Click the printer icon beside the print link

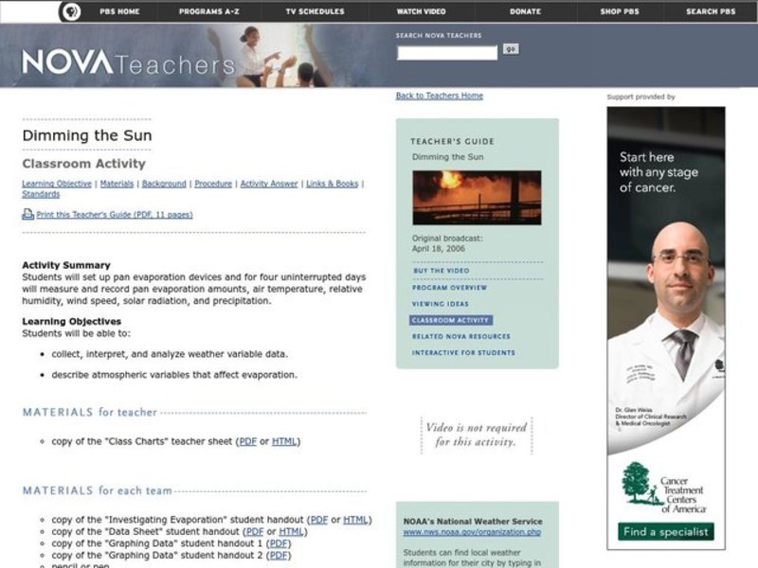click(x=30, y=215)
